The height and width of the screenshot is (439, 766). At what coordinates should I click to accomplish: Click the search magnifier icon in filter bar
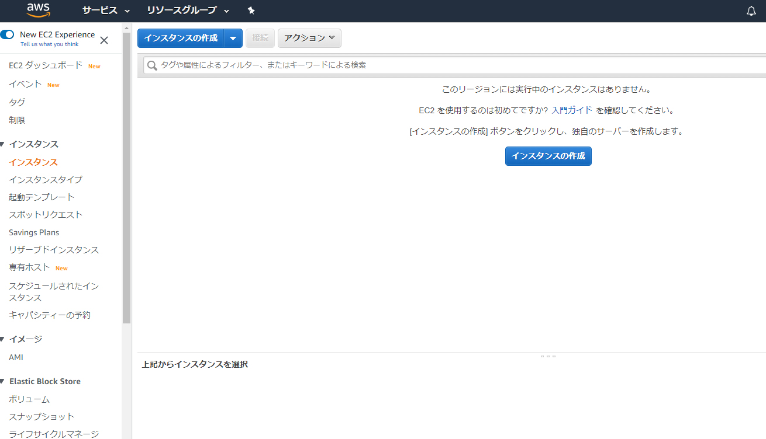point(152,65)
